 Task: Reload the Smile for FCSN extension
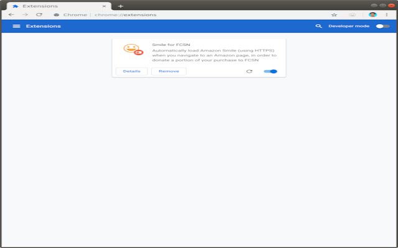[249, 71]
